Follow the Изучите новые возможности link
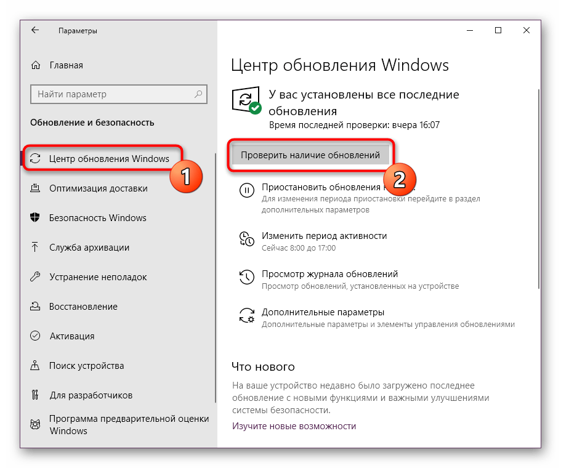 [294, 426]
